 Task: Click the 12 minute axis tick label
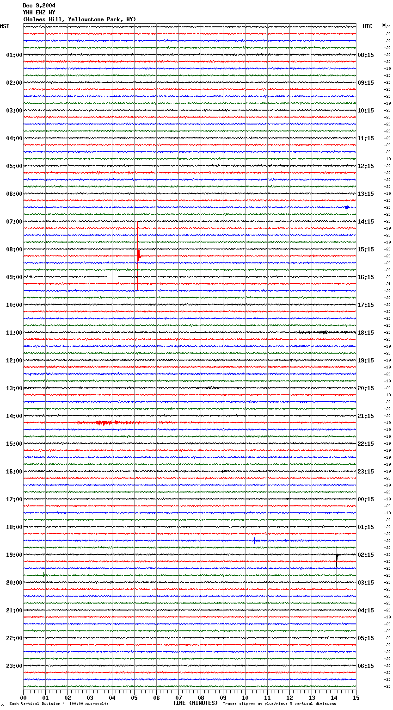(x=289, y=698)
